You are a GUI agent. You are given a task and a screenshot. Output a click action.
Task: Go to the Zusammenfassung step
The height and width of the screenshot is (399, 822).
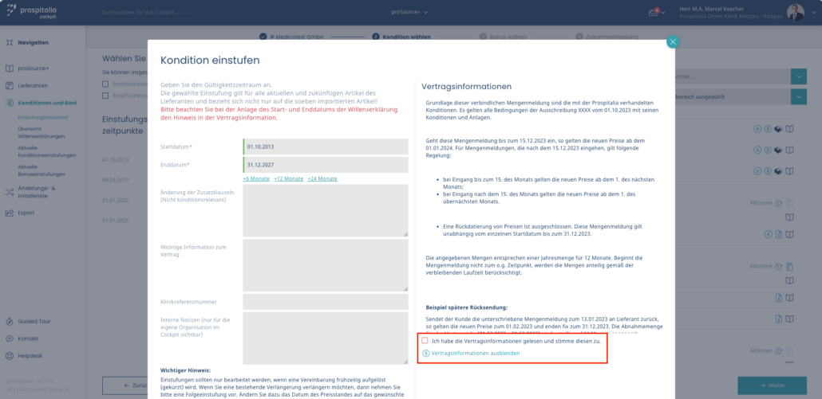tap(607, 37)
